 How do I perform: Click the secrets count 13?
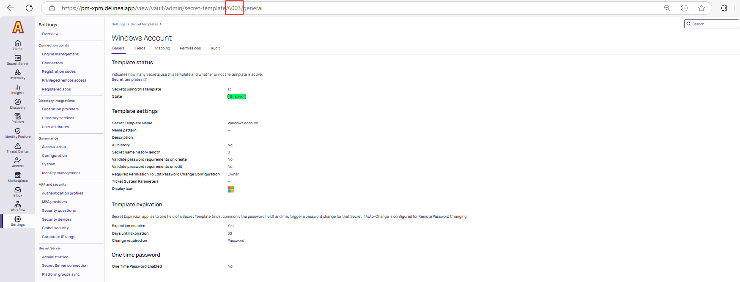pyautogui.click(x=230, y=89)
